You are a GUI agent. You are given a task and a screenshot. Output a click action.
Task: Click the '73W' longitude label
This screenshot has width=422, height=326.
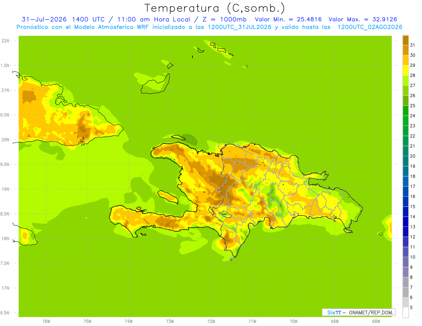170,321
